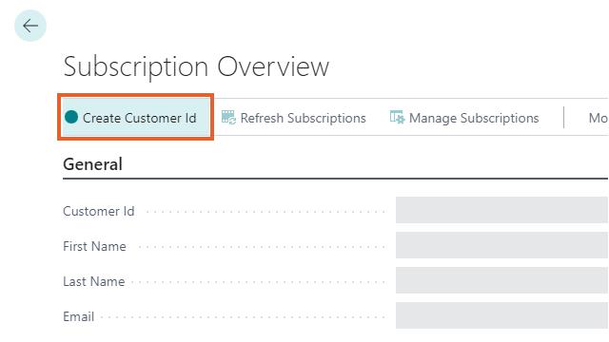Viewport: 609px width, 342px height.
Task: Click the Last Name value field
Action: [501, 280]
